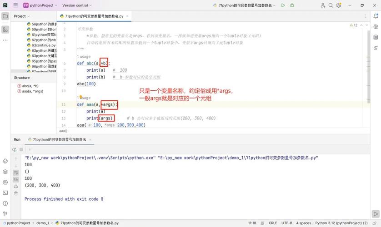Select abc(a, *b) in Structure panel
The width and height of the screenshot is (381, 227).
click(28, 86)
